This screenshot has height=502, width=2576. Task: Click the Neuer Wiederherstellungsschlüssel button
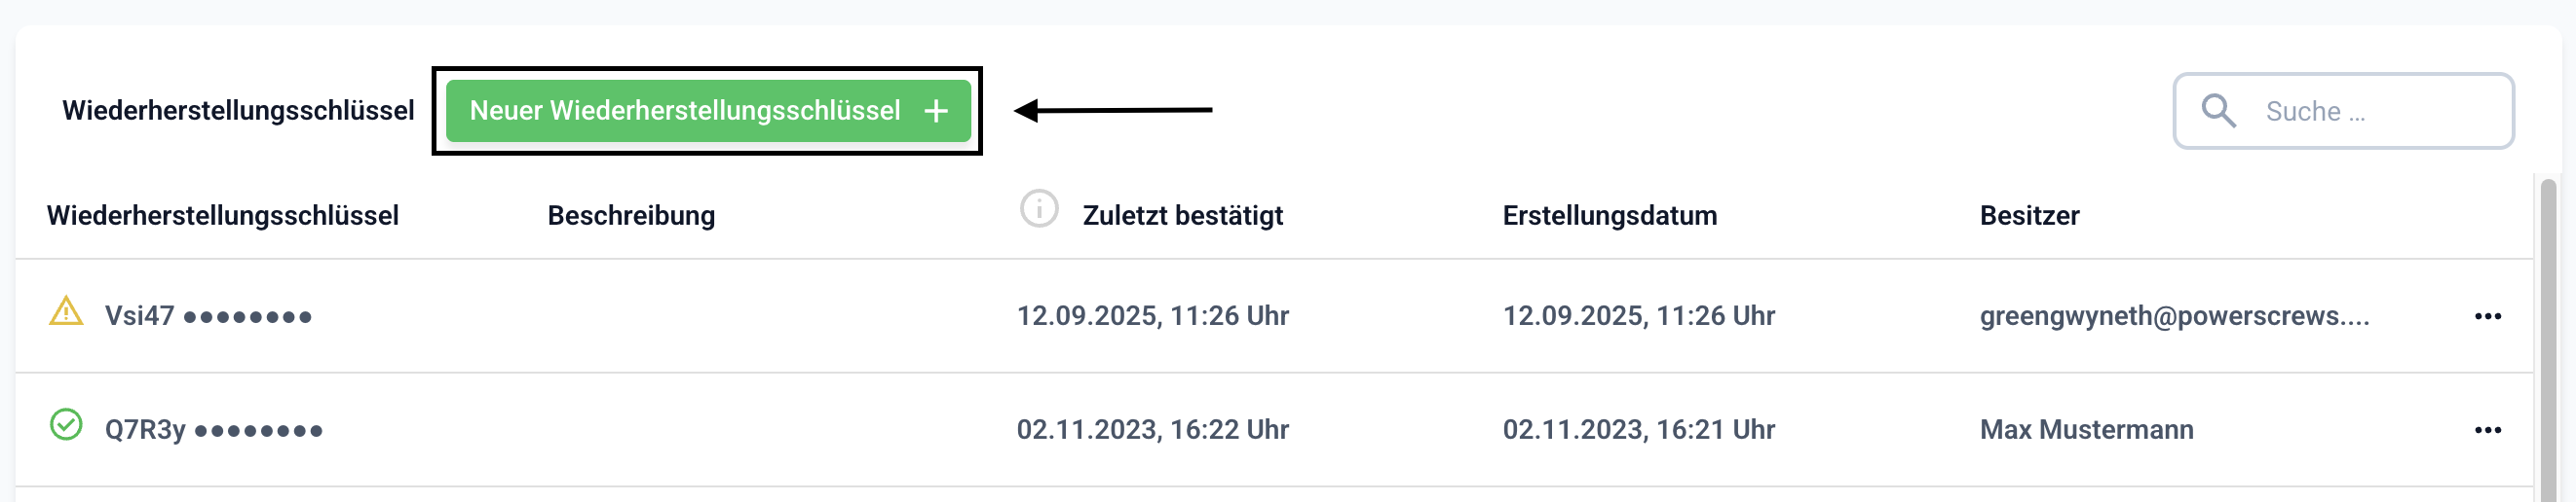point(686,111)
